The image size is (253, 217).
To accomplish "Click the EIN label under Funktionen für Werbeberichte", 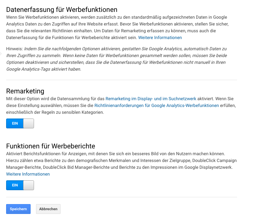I will click(x=15, y=185).
